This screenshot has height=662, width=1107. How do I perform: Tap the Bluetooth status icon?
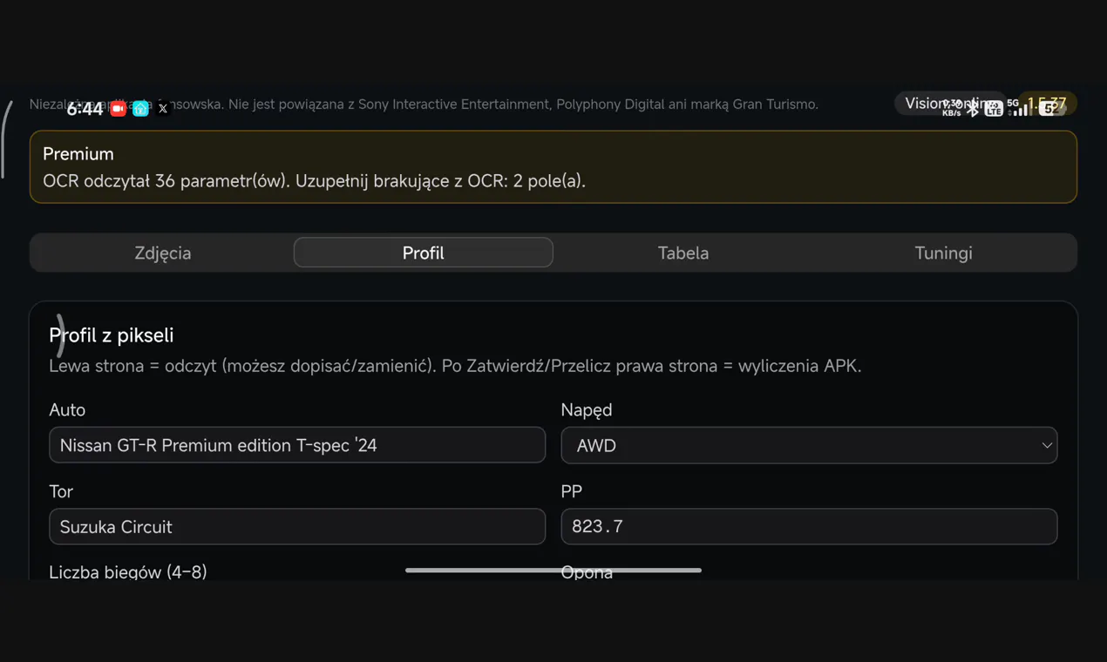[972, 108]
